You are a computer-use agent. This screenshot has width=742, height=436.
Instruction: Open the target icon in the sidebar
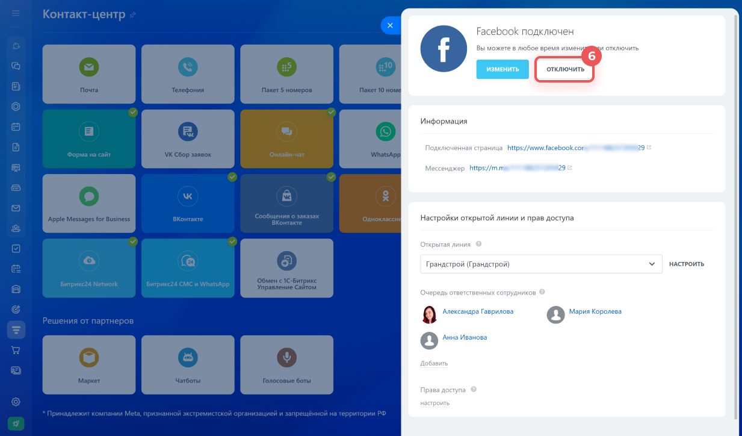pos(16,310)
